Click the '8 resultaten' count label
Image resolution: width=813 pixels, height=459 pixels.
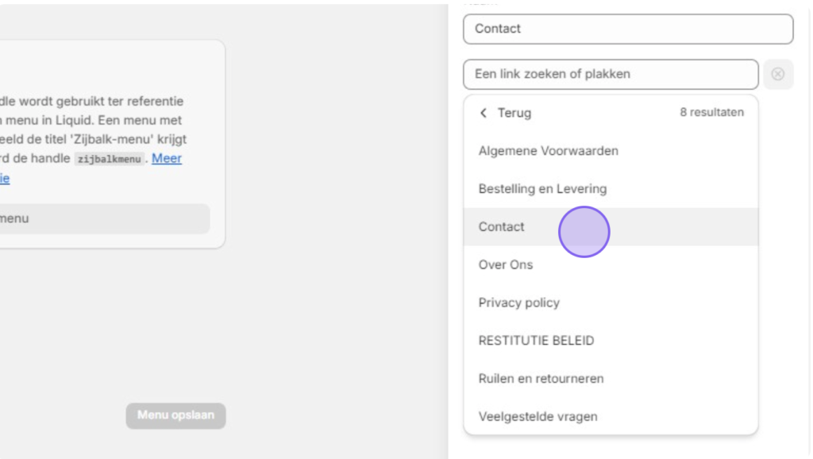711,113
